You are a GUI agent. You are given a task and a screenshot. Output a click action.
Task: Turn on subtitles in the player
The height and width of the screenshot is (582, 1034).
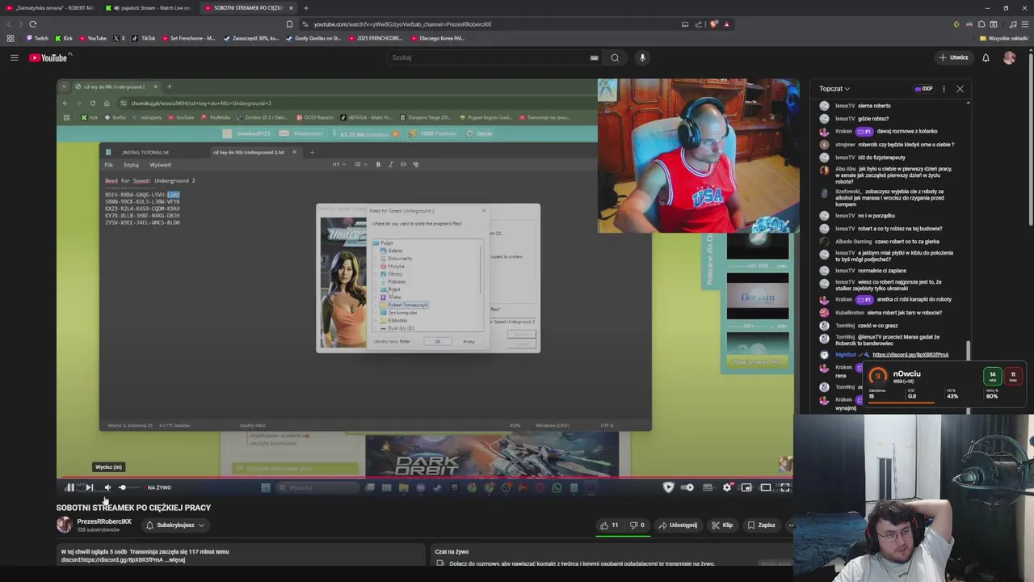click(708, 487)
